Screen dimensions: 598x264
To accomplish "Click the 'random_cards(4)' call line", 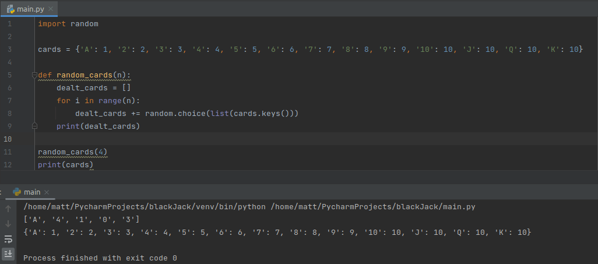I will click(73, 152).
